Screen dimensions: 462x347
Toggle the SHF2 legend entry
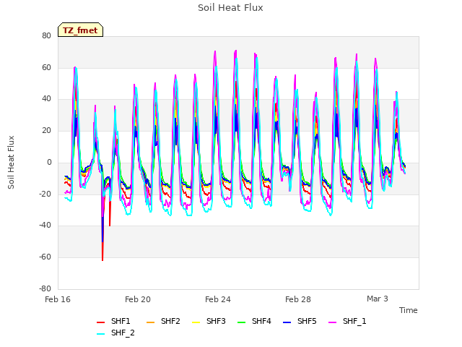pos(163,321)
